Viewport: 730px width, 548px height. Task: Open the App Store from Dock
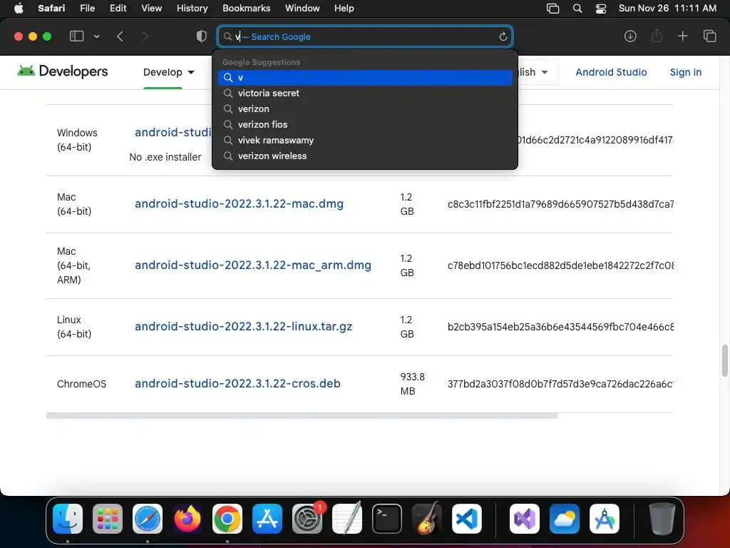pyautogui.click(x=267, y=519)
